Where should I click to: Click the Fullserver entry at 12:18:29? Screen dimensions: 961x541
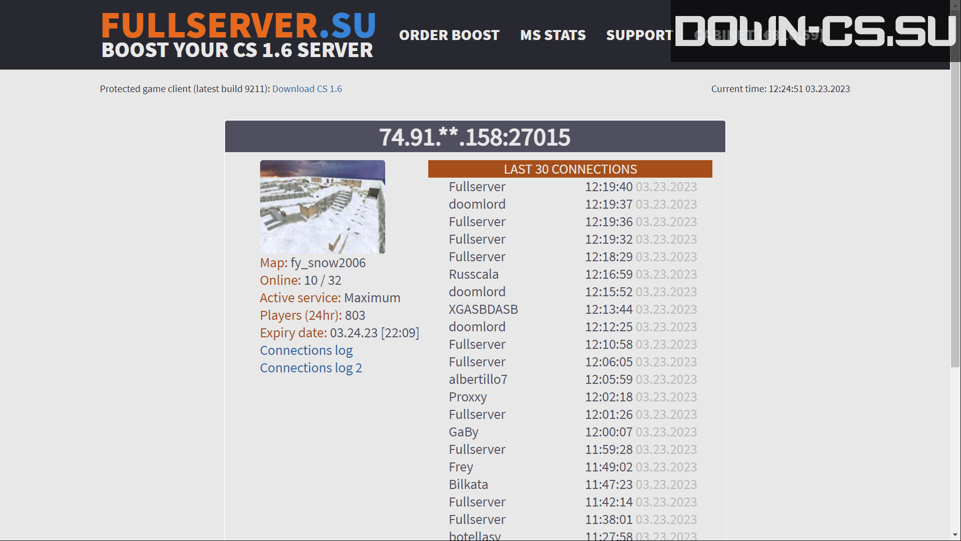pos(477,257)
